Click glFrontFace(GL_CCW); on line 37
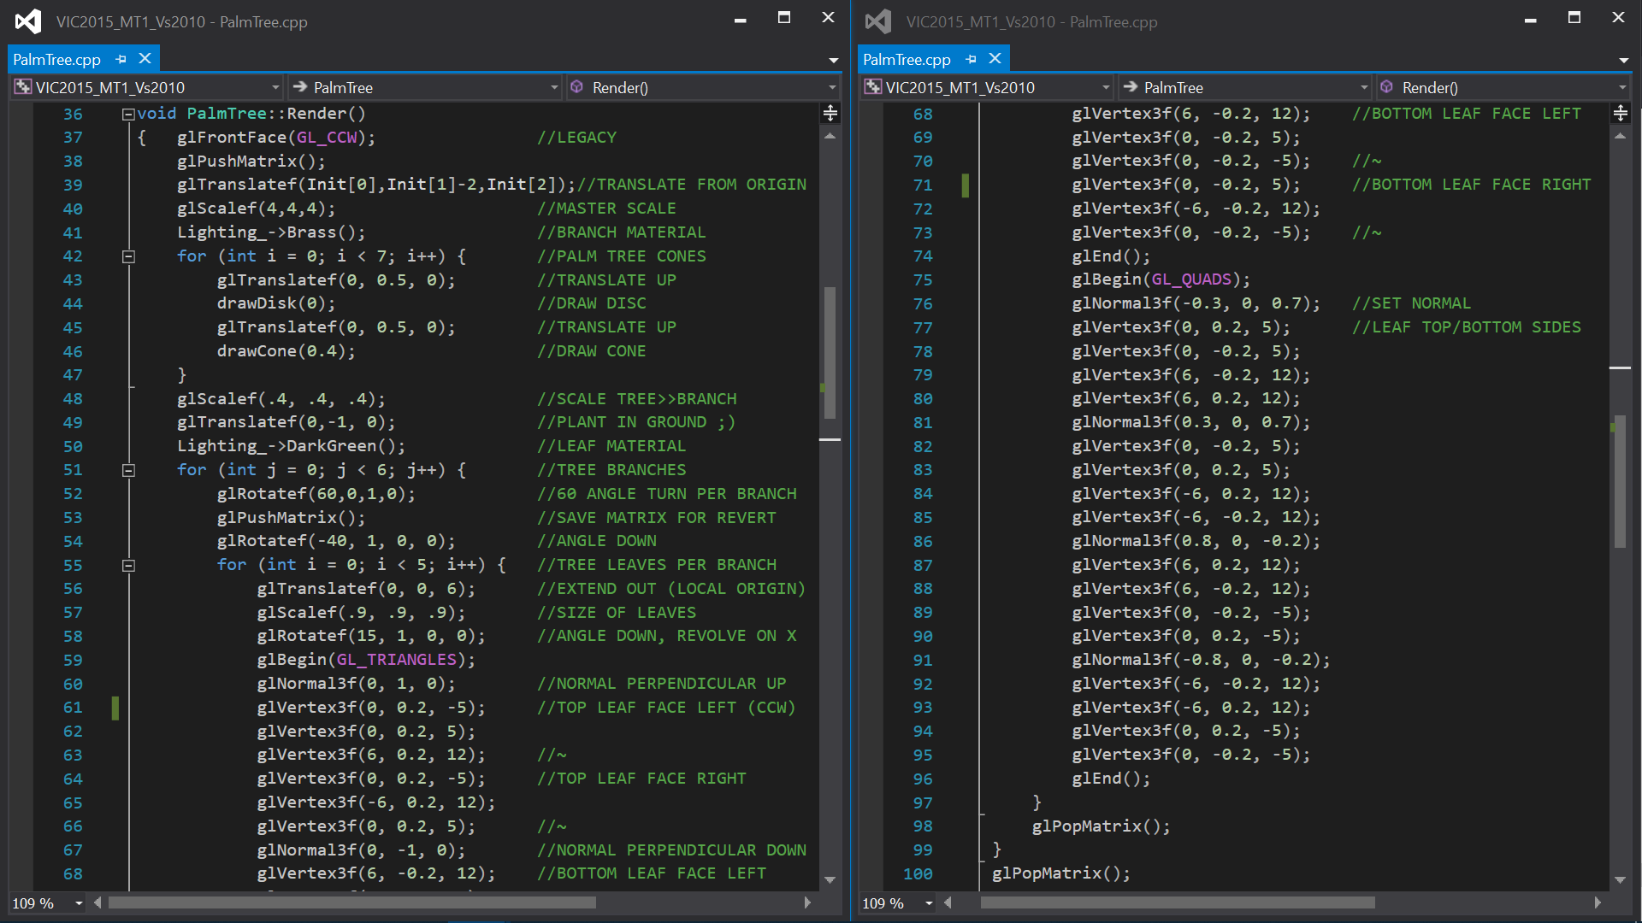The image size is (1642, 923). coord(276,138)
